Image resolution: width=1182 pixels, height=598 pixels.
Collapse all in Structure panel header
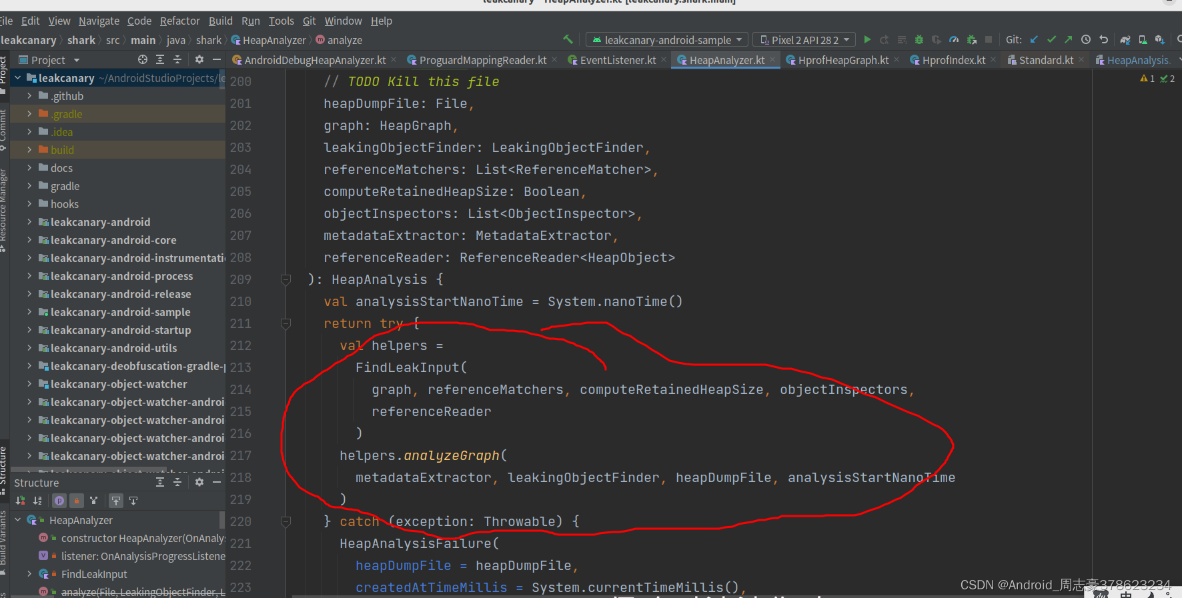pos(177,482)
